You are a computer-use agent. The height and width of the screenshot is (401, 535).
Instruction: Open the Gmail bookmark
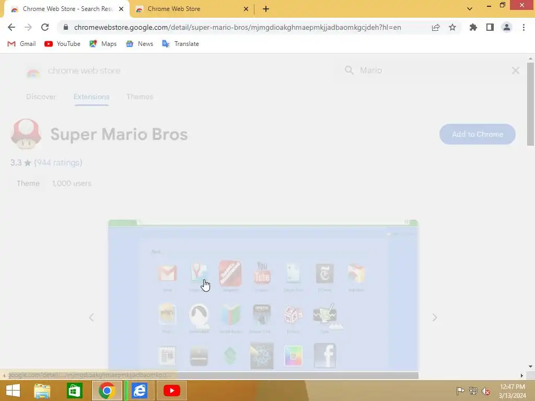click(x=21, y=44)
